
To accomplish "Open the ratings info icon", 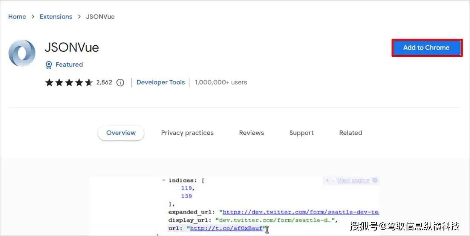I will [x=120, y=83].
